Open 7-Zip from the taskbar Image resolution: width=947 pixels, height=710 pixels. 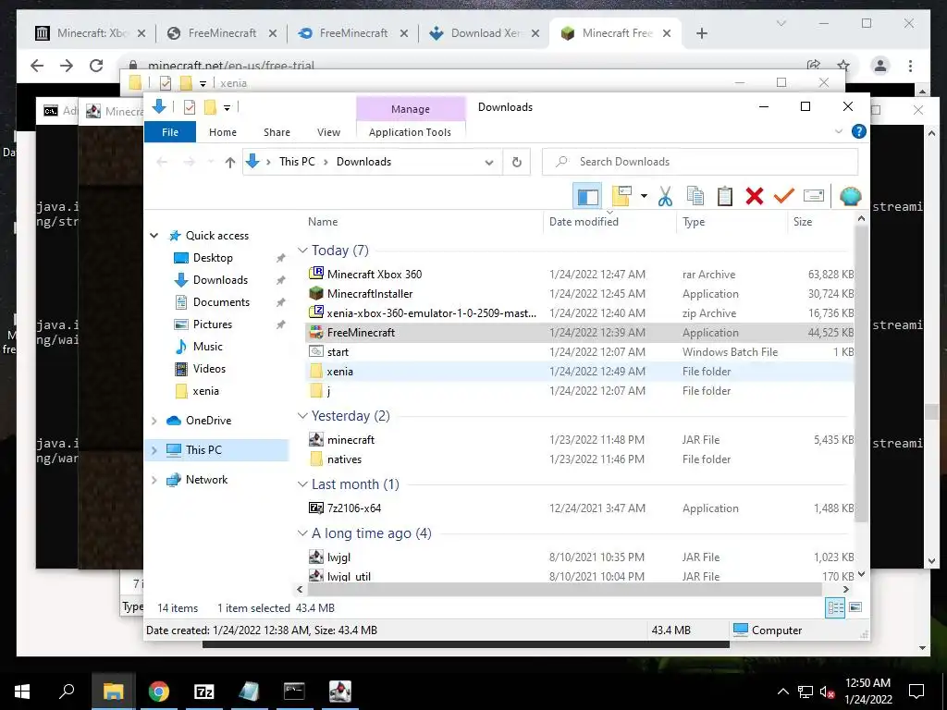[x=204, y=691]
